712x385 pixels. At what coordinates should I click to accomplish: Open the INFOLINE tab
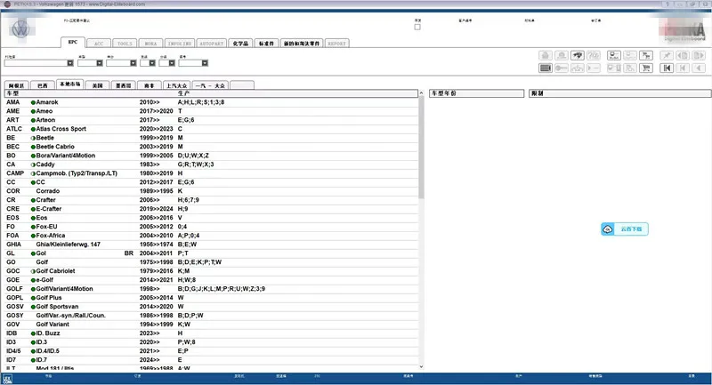(x=180, y=44)
